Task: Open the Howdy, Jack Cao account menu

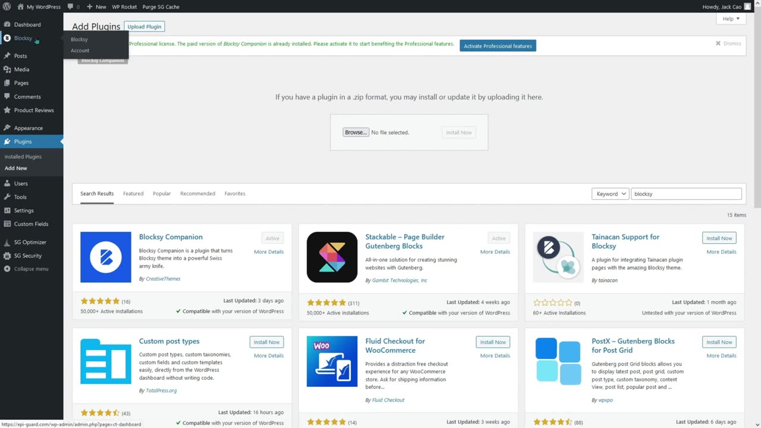Action: (x=727, y=7)
